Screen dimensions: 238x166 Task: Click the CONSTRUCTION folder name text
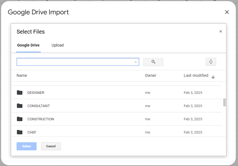41,119
